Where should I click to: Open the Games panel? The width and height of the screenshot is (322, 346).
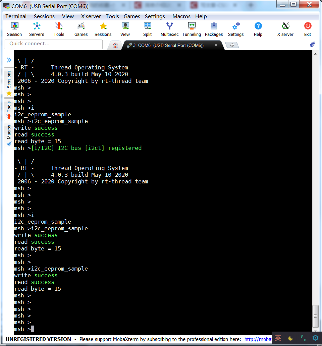[81, 29]
